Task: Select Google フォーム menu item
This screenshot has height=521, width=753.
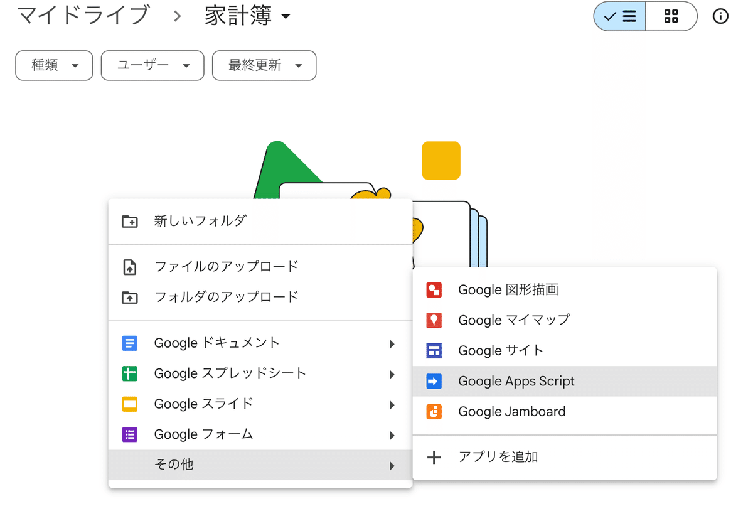Action: [x=260, y=434]
